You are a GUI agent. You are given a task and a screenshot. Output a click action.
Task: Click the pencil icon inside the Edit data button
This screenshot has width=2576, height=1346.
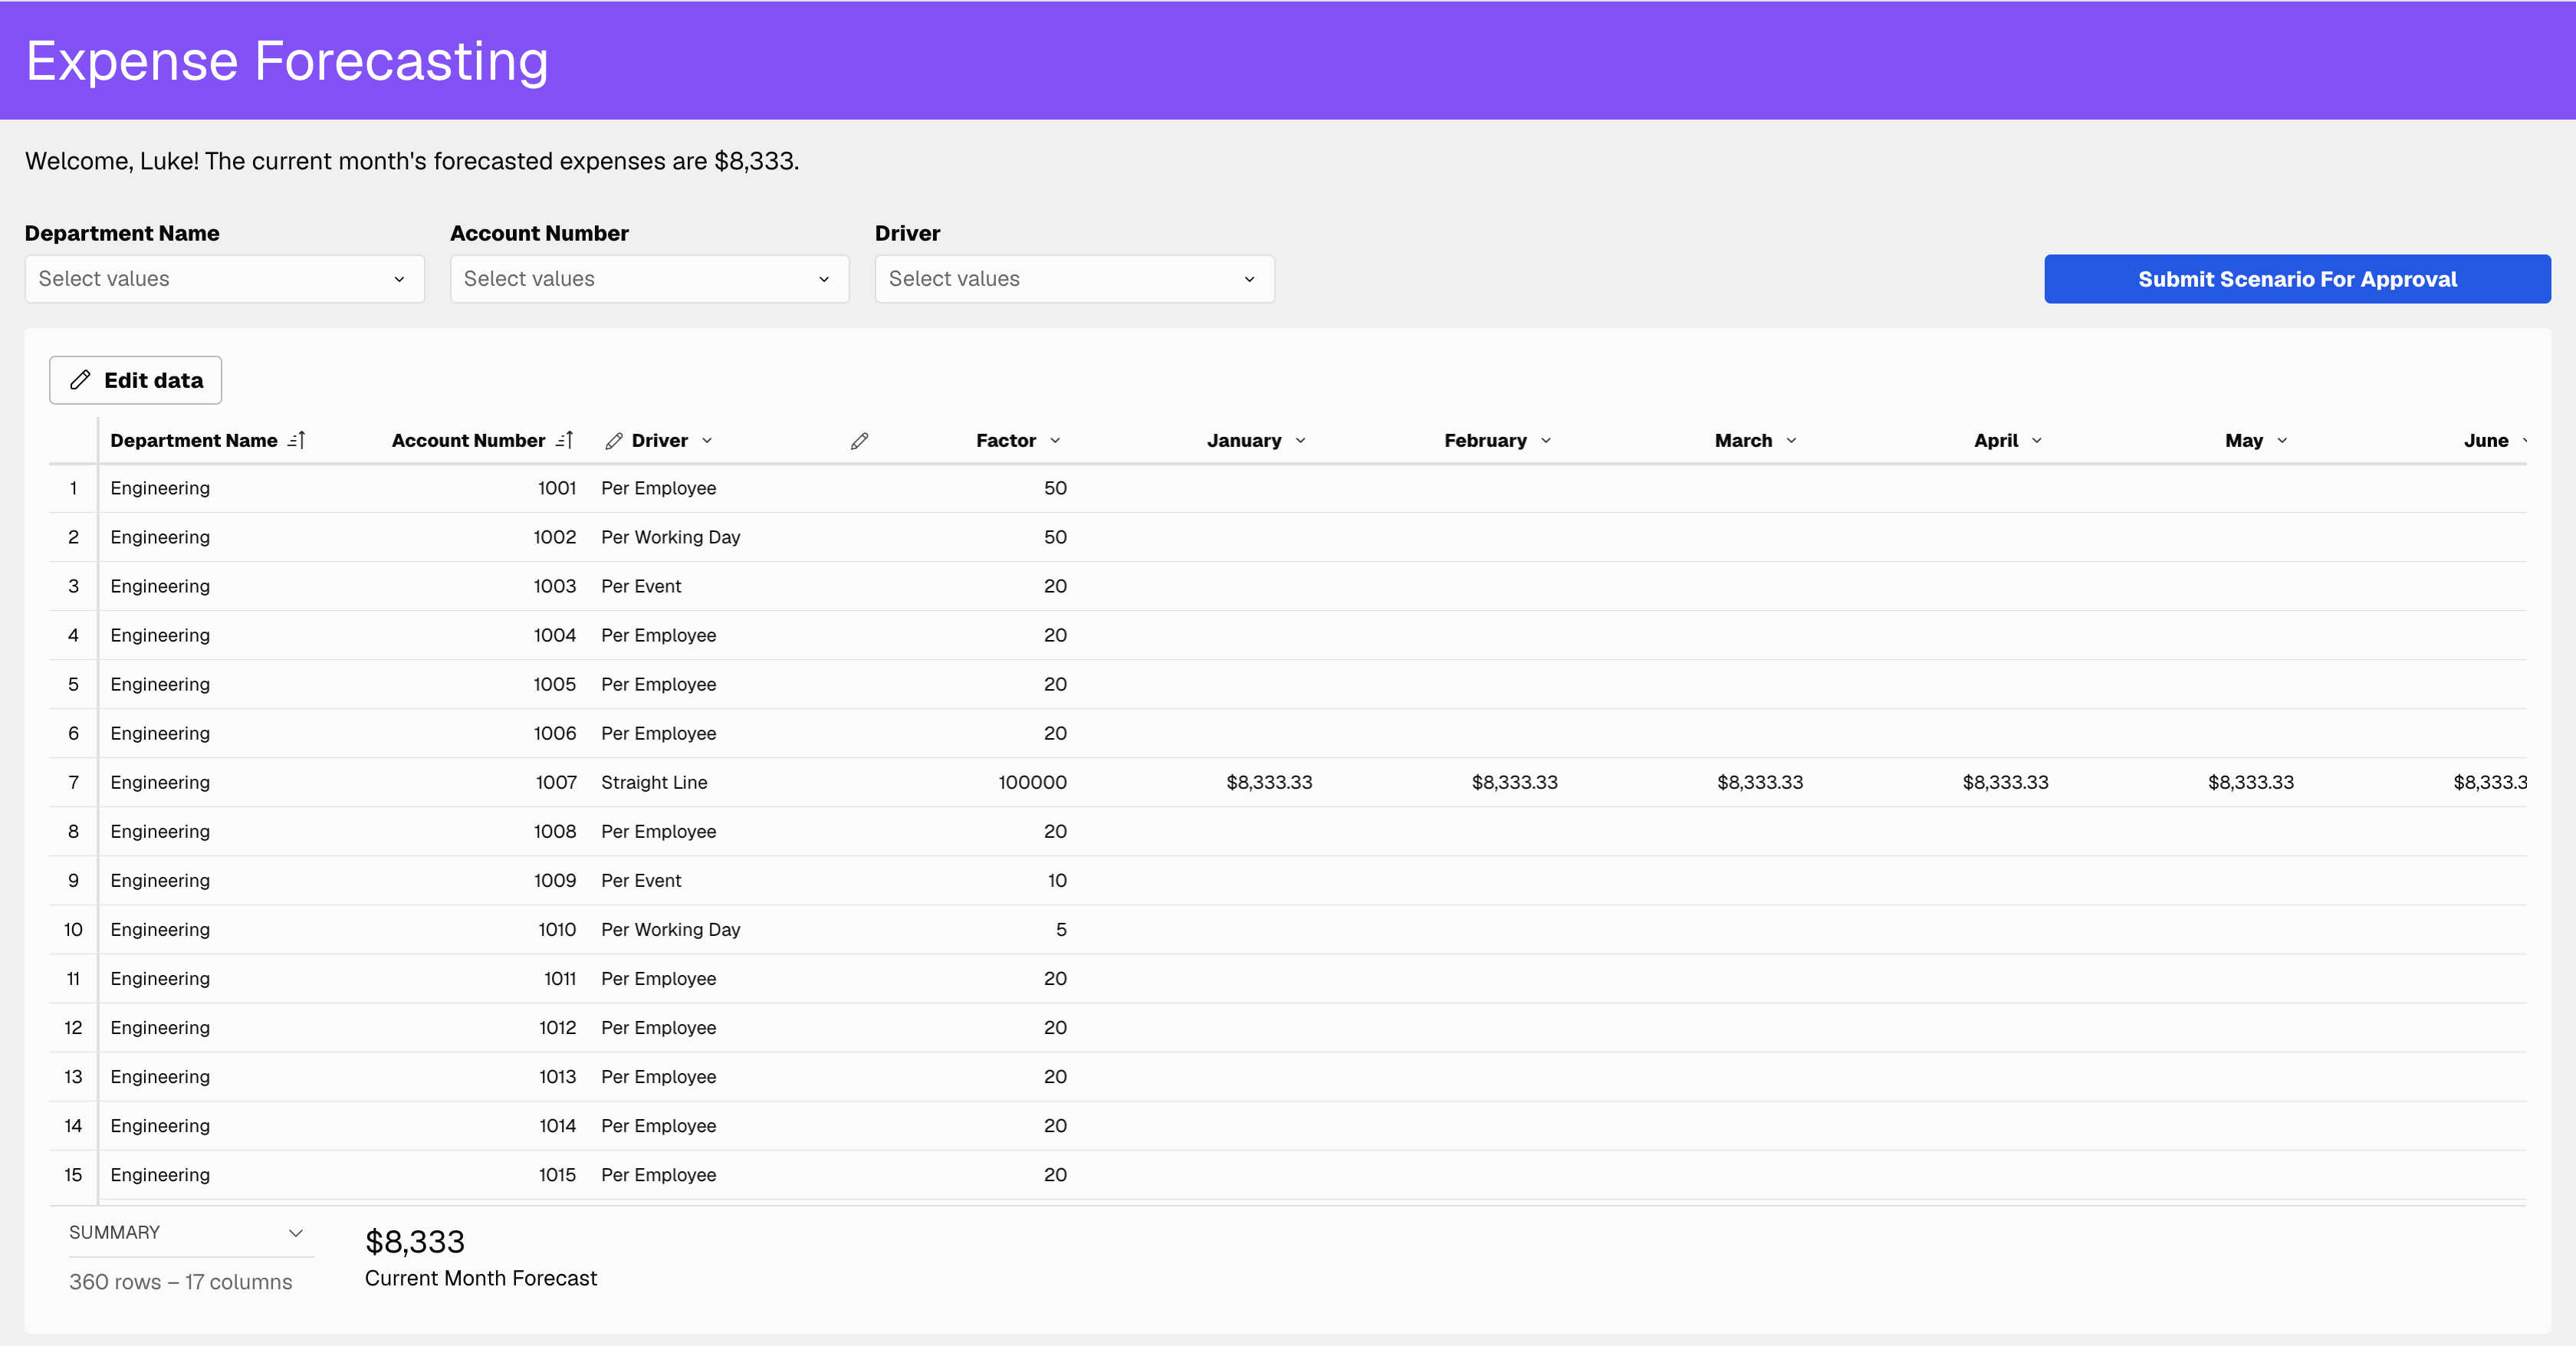[x=81, y=380]
